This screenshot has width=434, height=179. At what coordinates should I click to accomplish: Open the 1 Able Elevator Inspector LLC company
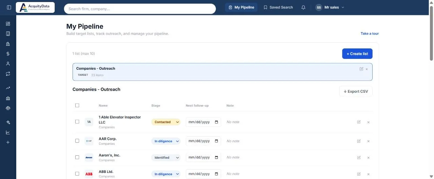coord(120,120)
